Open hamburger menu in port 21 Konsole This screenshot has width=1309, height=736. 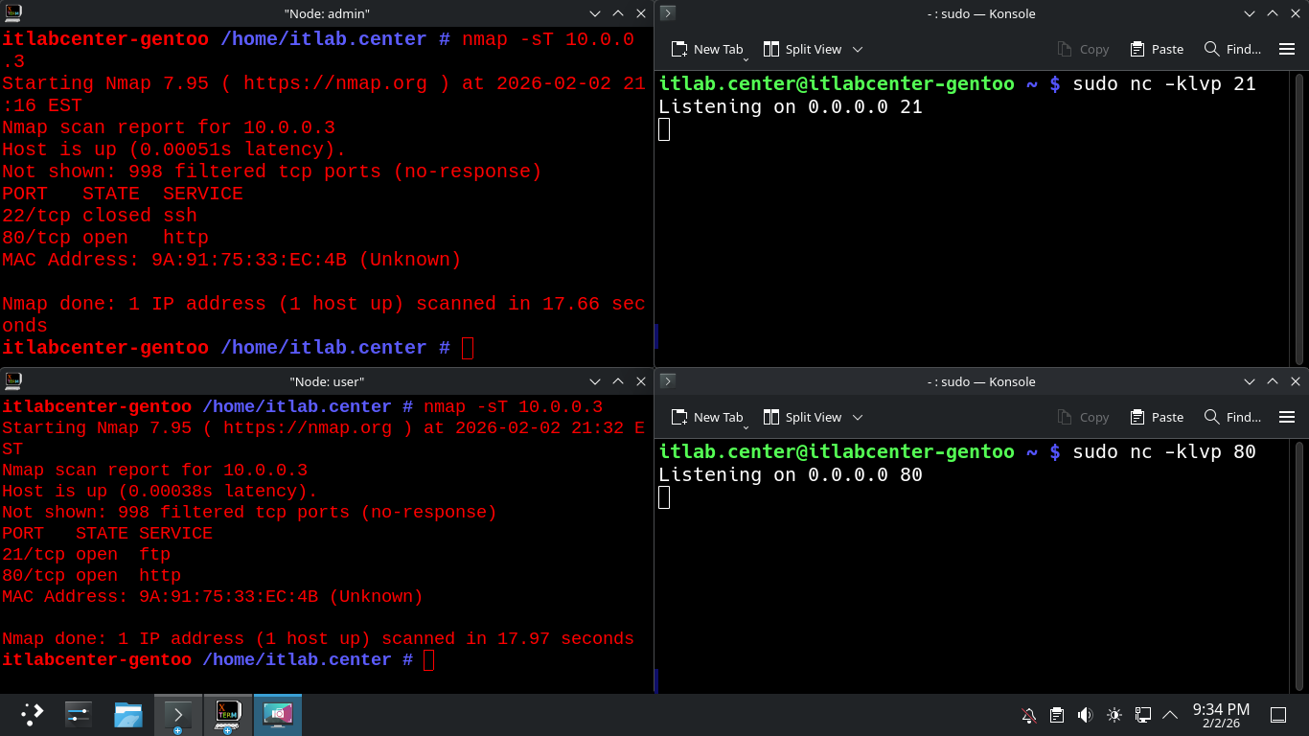click(x=1287, y=49)
